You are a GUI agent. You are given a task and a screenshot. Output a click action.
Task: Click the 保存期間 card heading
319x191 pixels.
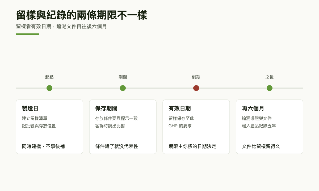[106, 108]
